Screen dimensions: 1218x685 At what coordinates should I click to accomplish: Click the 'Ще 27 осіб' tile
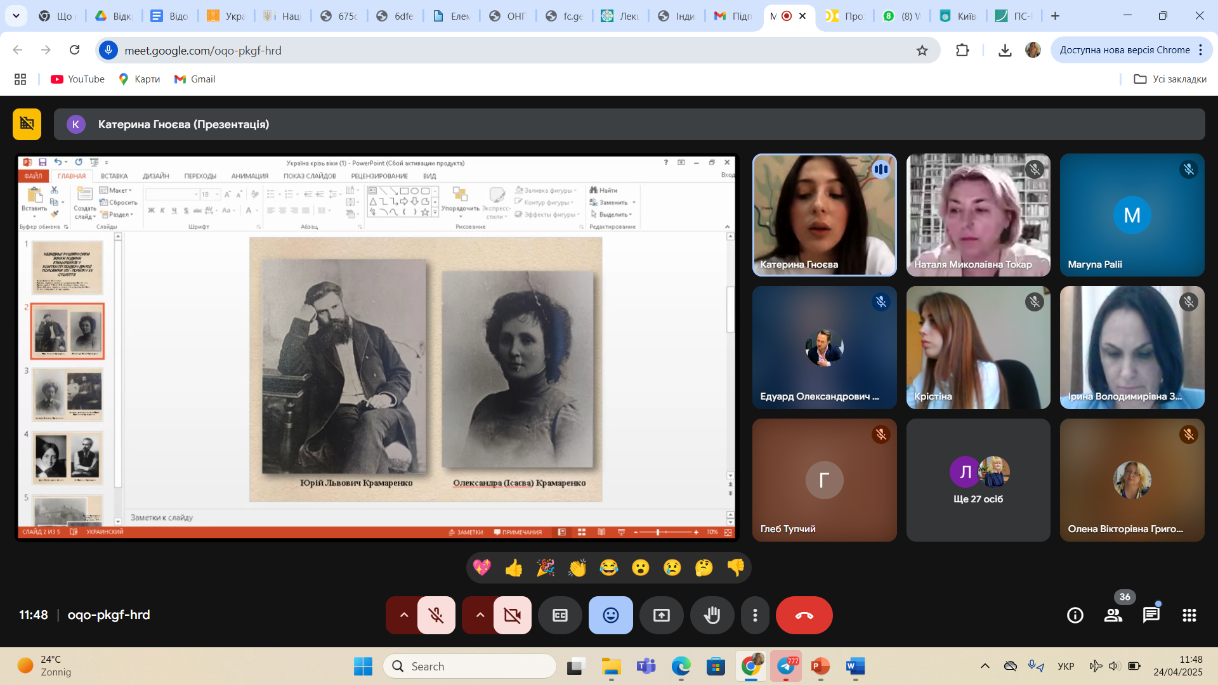click(978, 480)
